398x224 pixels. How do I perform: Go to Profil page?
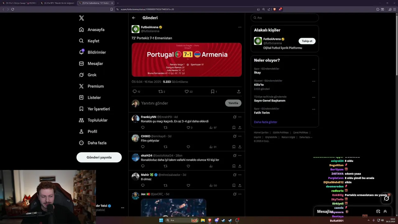pos(88,131)
